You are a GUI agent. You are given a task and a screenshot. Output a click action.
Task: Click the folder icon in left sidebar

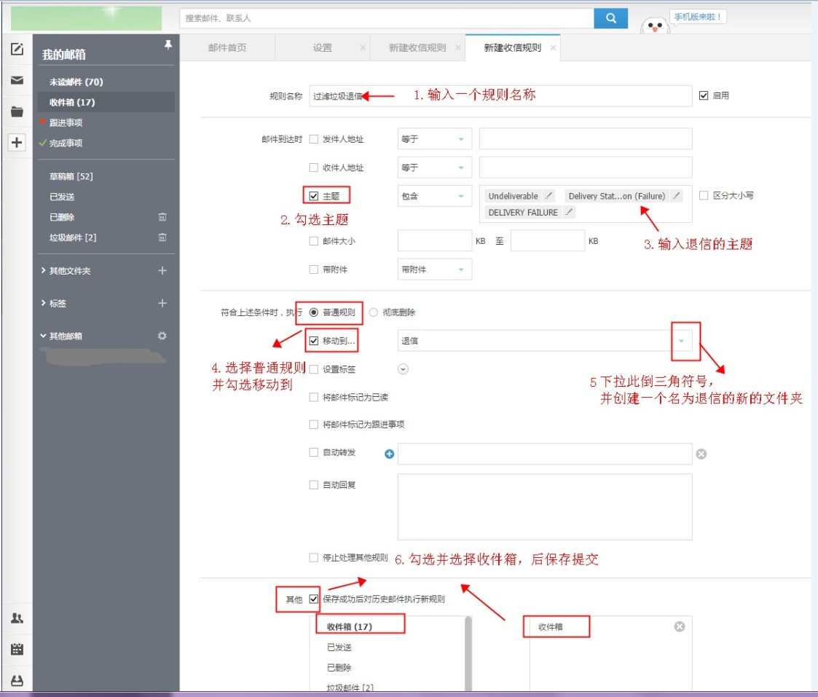point(17,112)
